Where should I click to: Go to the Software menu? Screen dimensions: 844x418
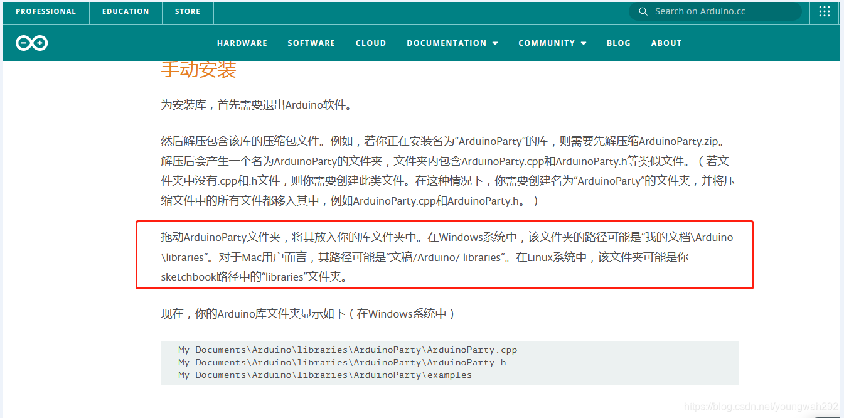pyautogui.click(x=311, y=43)
